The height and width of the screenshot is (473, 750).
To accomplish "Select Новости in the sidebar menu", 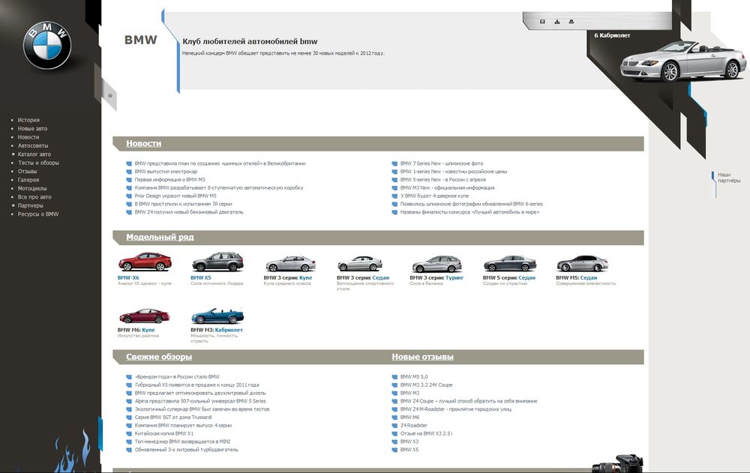I will [28, 137].
